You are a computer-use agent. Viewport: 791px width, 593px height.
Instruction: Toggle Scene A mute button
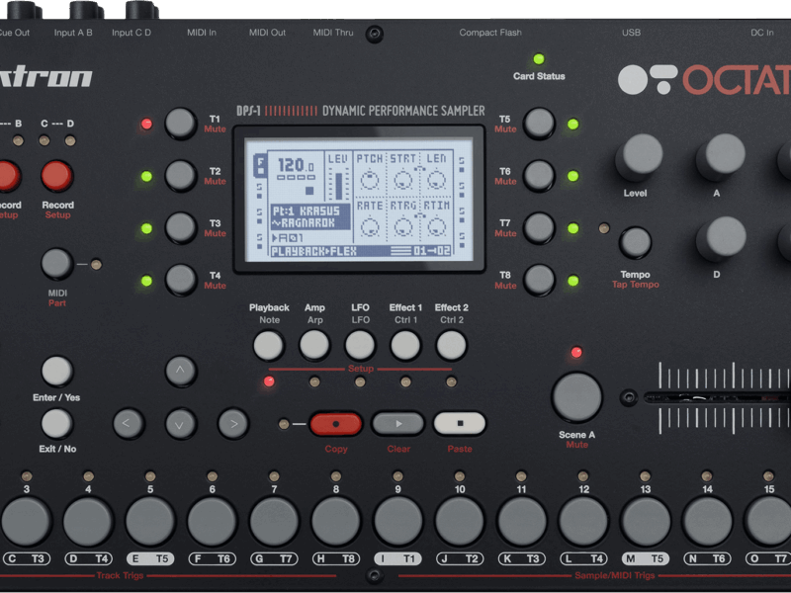click(x=577, y=396)
